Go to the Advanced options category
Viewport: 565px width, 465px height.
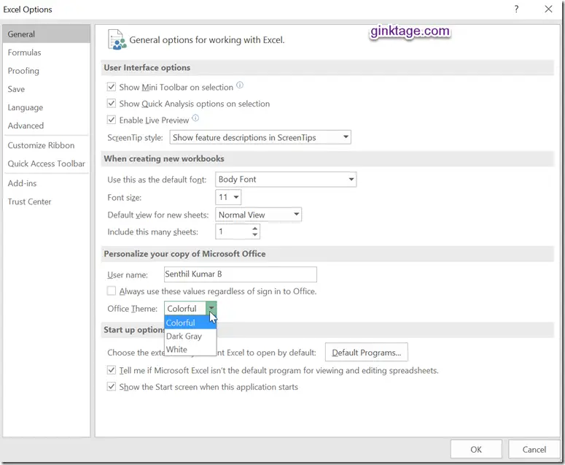pyautogui.click(x=46, y=126)
